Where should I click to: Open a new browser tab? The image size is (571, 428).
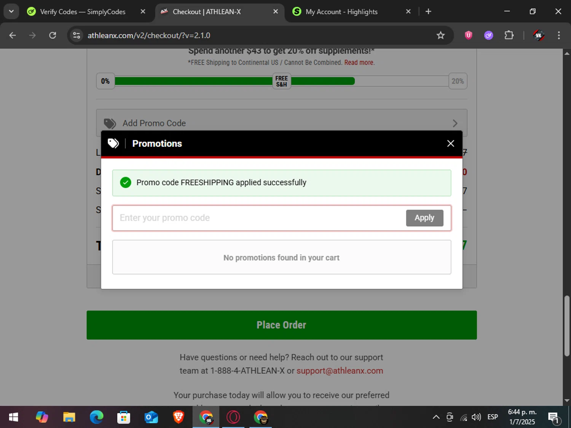[x=428, y=12]
